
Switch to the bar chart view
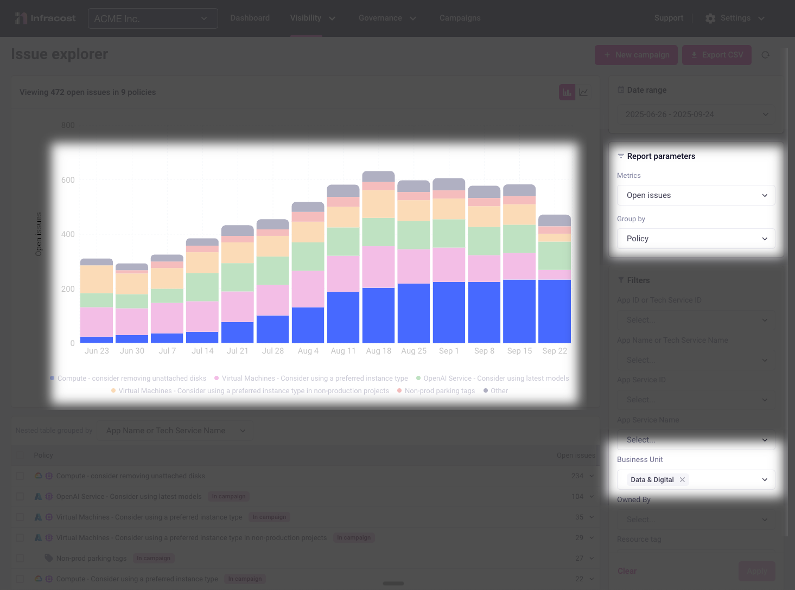[567, 92]
